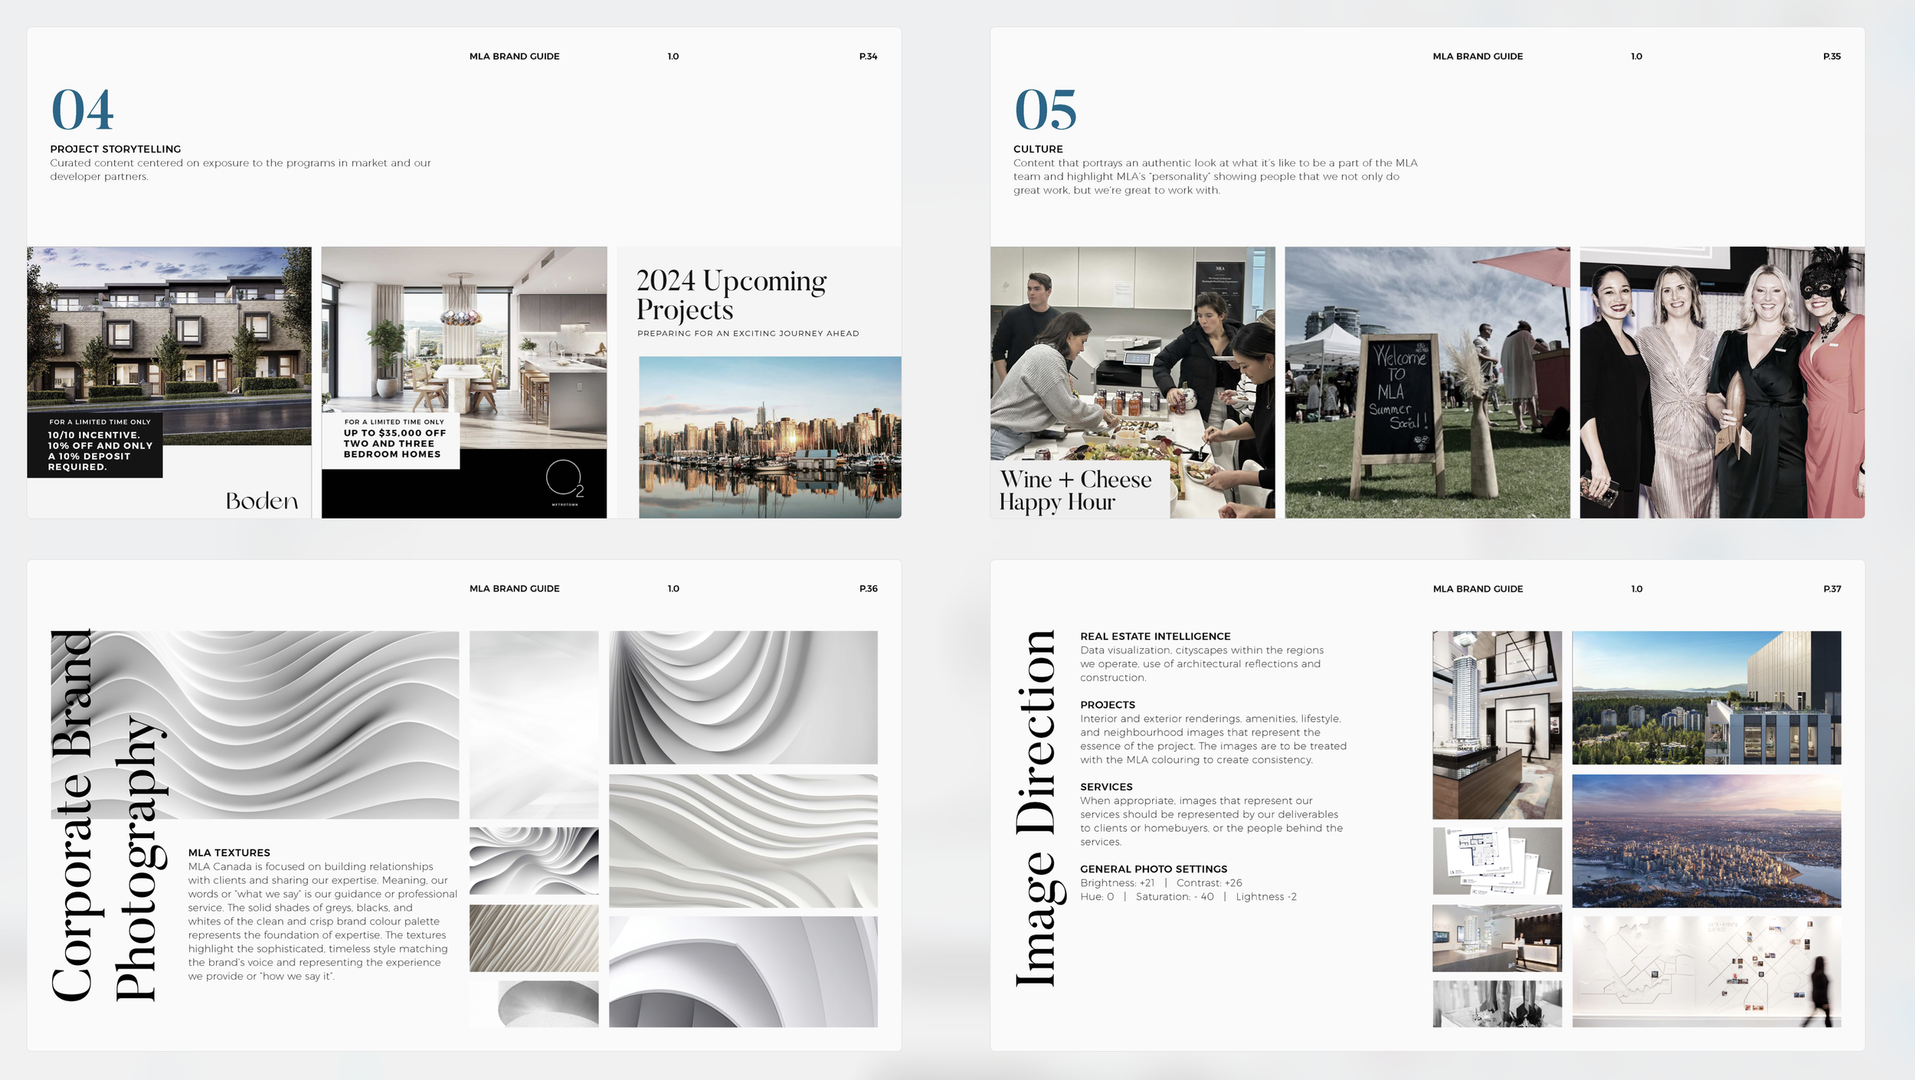Click the large 05 section number
Viewport: 1915px width, 1080px height.
(1046, 110)
